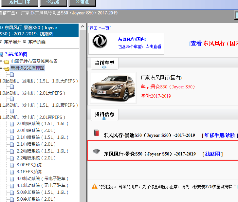Screen dimensions: 238x202
Task: Click open folder icon of 新景逸S50原理图
Action: [7, 69]
